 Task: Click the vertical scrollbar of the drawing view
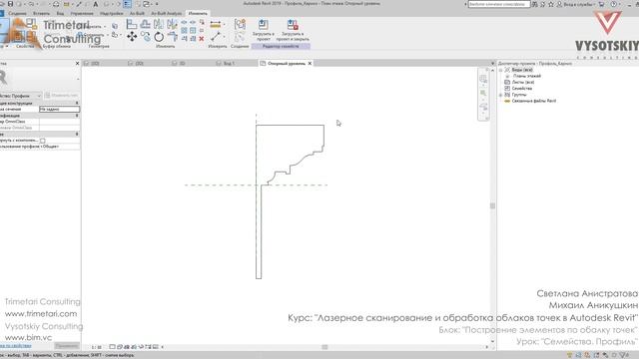coord(492,206)
